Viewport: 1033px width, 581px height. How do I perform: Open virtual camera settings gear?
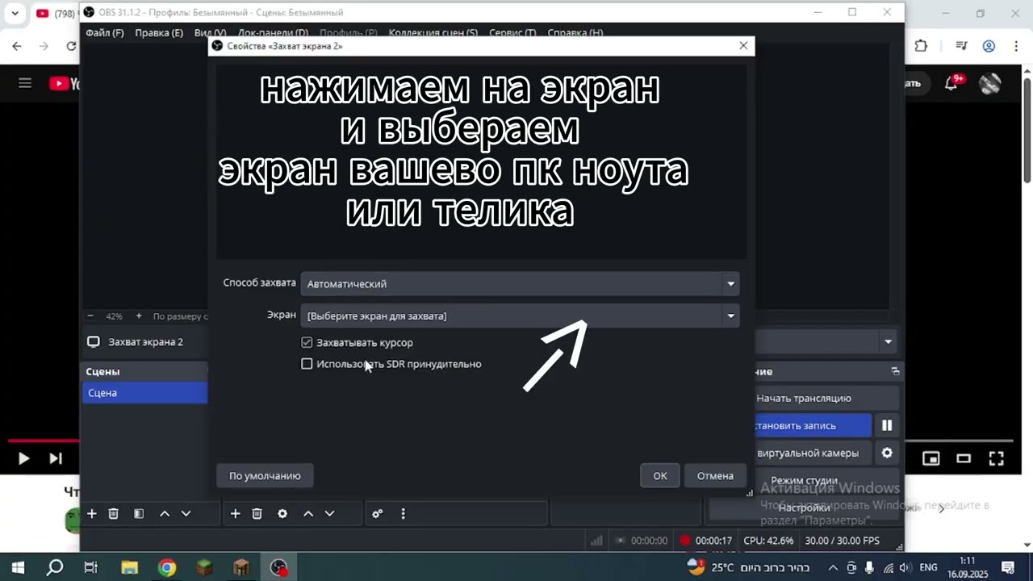[x=887, y=453]
